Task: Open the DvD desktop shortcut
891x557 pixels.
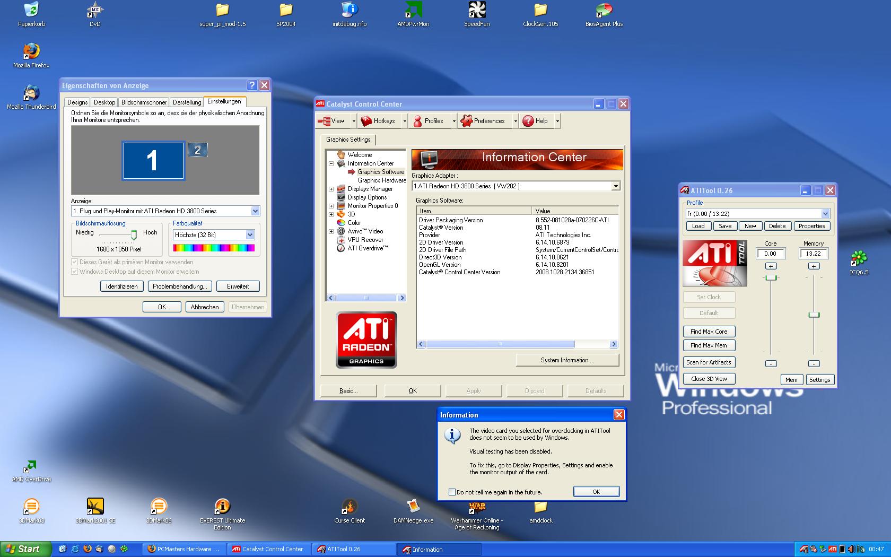Action: 95,14
